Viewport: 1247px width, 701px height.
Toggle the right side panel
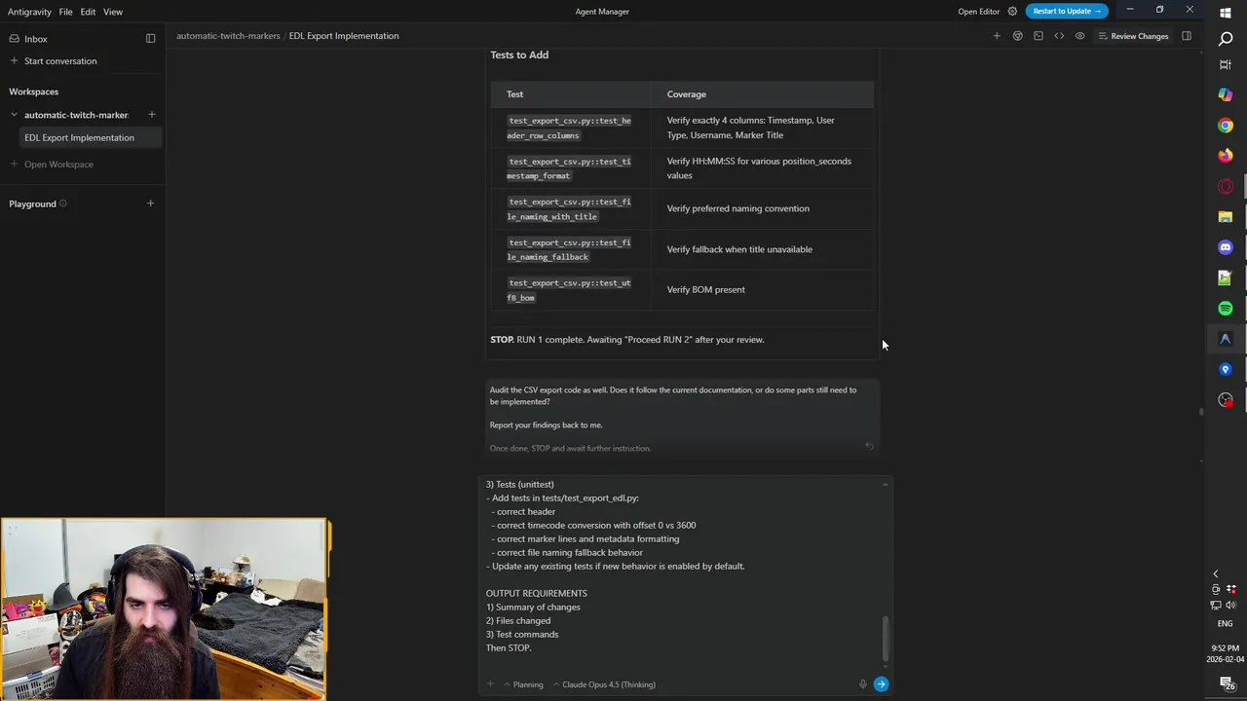pyautogui.click(x=1187, y=36)
